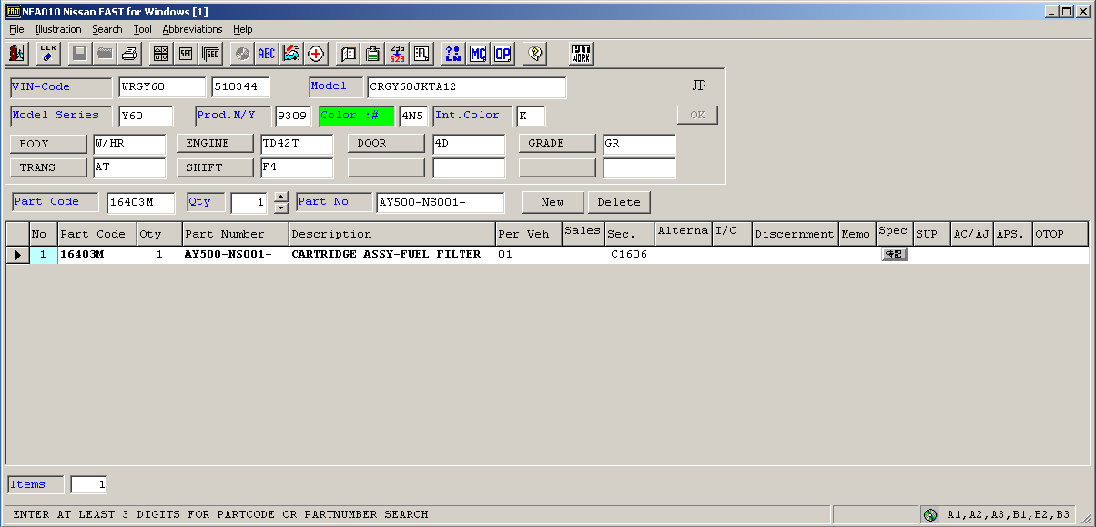
Task: Click the Part Number column header
Action: click(x=236, y=234)
